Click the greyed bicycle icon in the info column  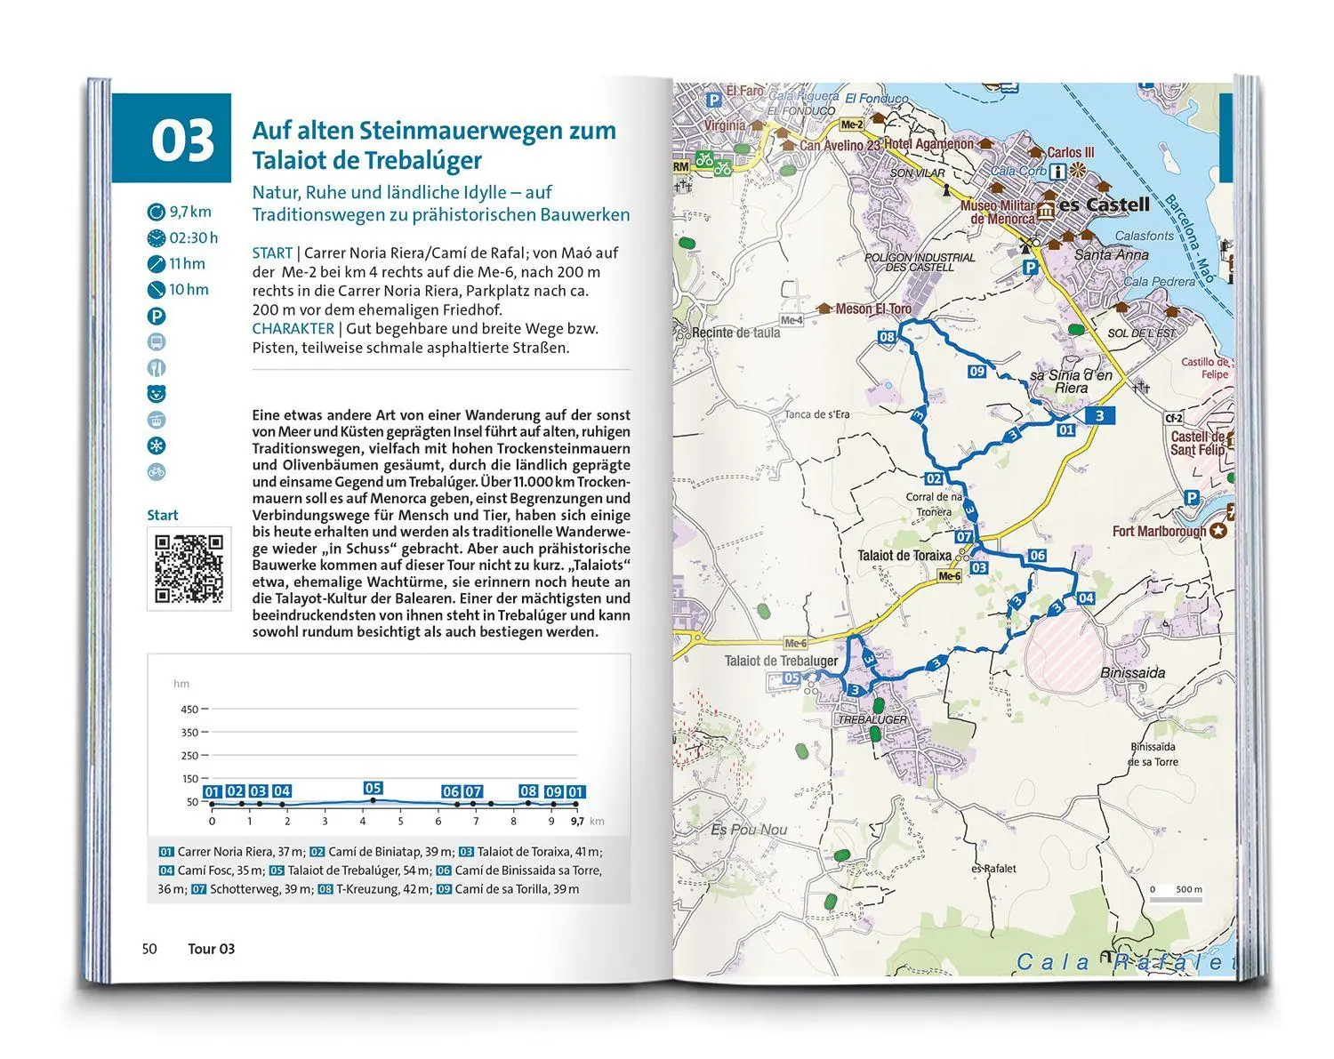[x=157, y=472]
